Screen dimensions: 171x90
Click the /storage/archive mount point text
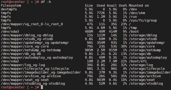(x=145, y=76)
